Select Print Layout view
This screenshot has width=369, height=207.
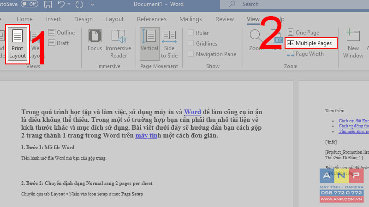click(18, 44)
